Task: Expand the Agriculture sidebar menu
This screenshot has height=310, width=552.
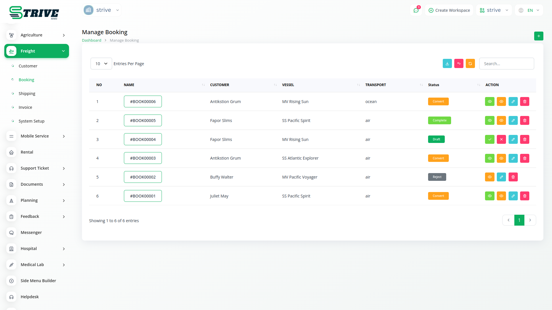Action: pos(37,35)
